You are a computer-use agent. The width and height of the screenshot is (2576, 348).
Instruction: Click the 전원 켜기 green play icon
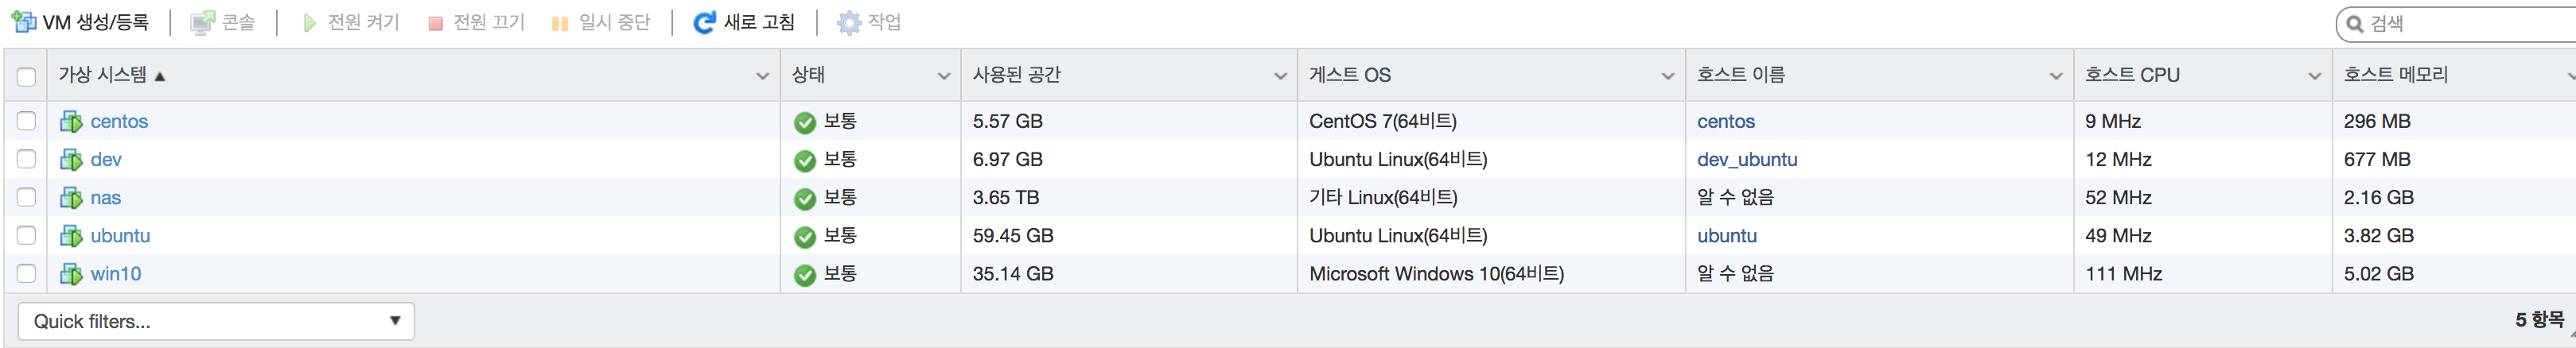coord(309,22)
